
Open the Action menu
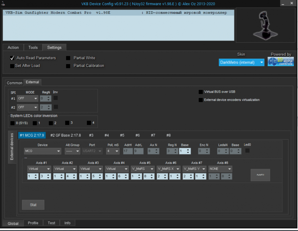click(x=13, y=47)
